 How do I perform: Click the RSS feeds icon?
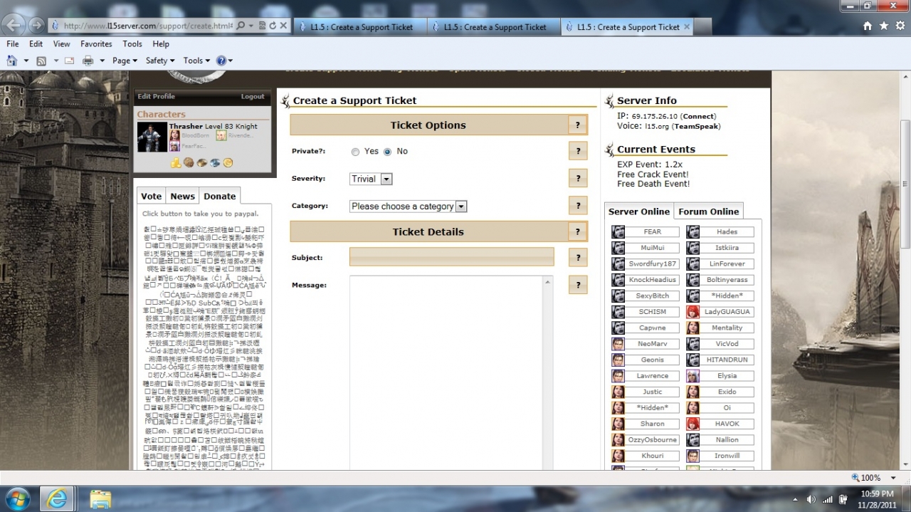pos(41,61)
